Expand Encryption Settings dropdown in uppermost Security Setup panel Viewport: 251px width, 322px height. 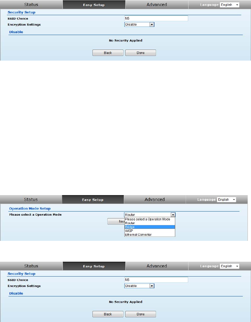click(x=139, y=24)
